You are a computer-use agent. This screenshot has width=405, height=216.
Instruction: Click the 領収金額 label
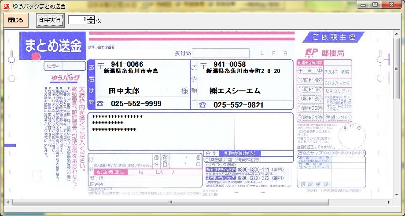pyautogui.click(x=314, y=184)
